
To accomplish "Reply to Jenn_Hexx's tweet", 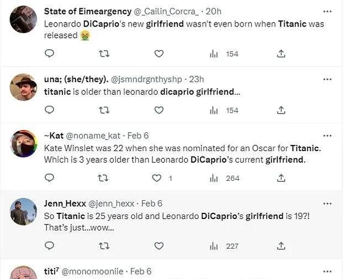I will (x=49, y=246).
